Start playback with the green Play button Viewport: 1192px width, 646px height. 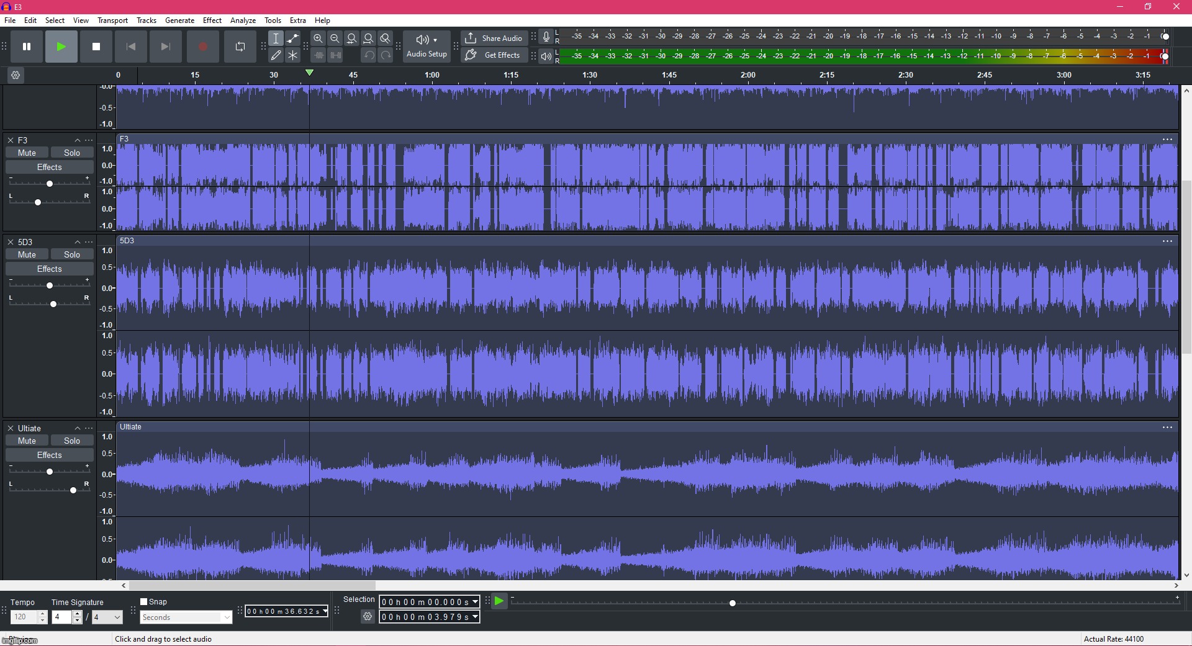pyautogui.click(x=61, y=47)
